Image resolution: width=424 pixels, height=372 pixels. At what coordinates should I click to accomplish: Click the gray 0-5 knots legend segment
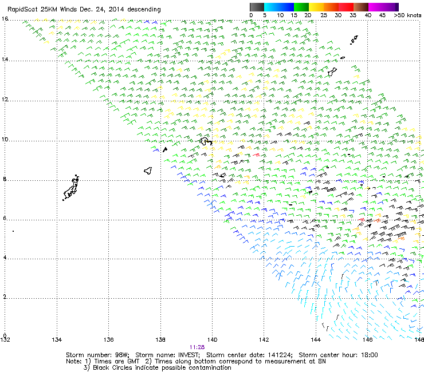point(257,7)
